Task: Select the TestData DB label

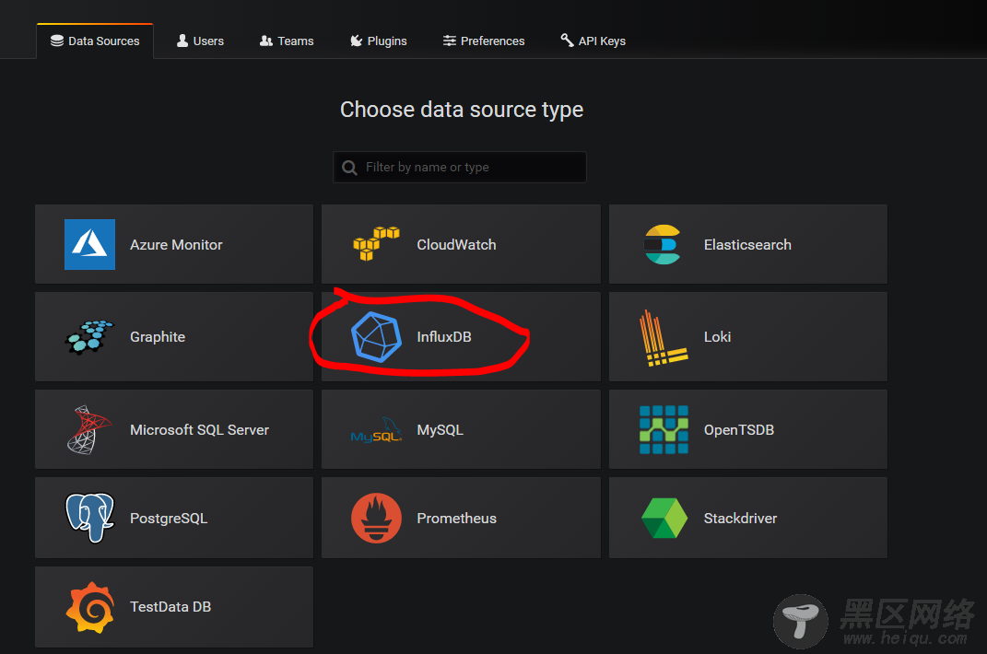Action: 170,607
